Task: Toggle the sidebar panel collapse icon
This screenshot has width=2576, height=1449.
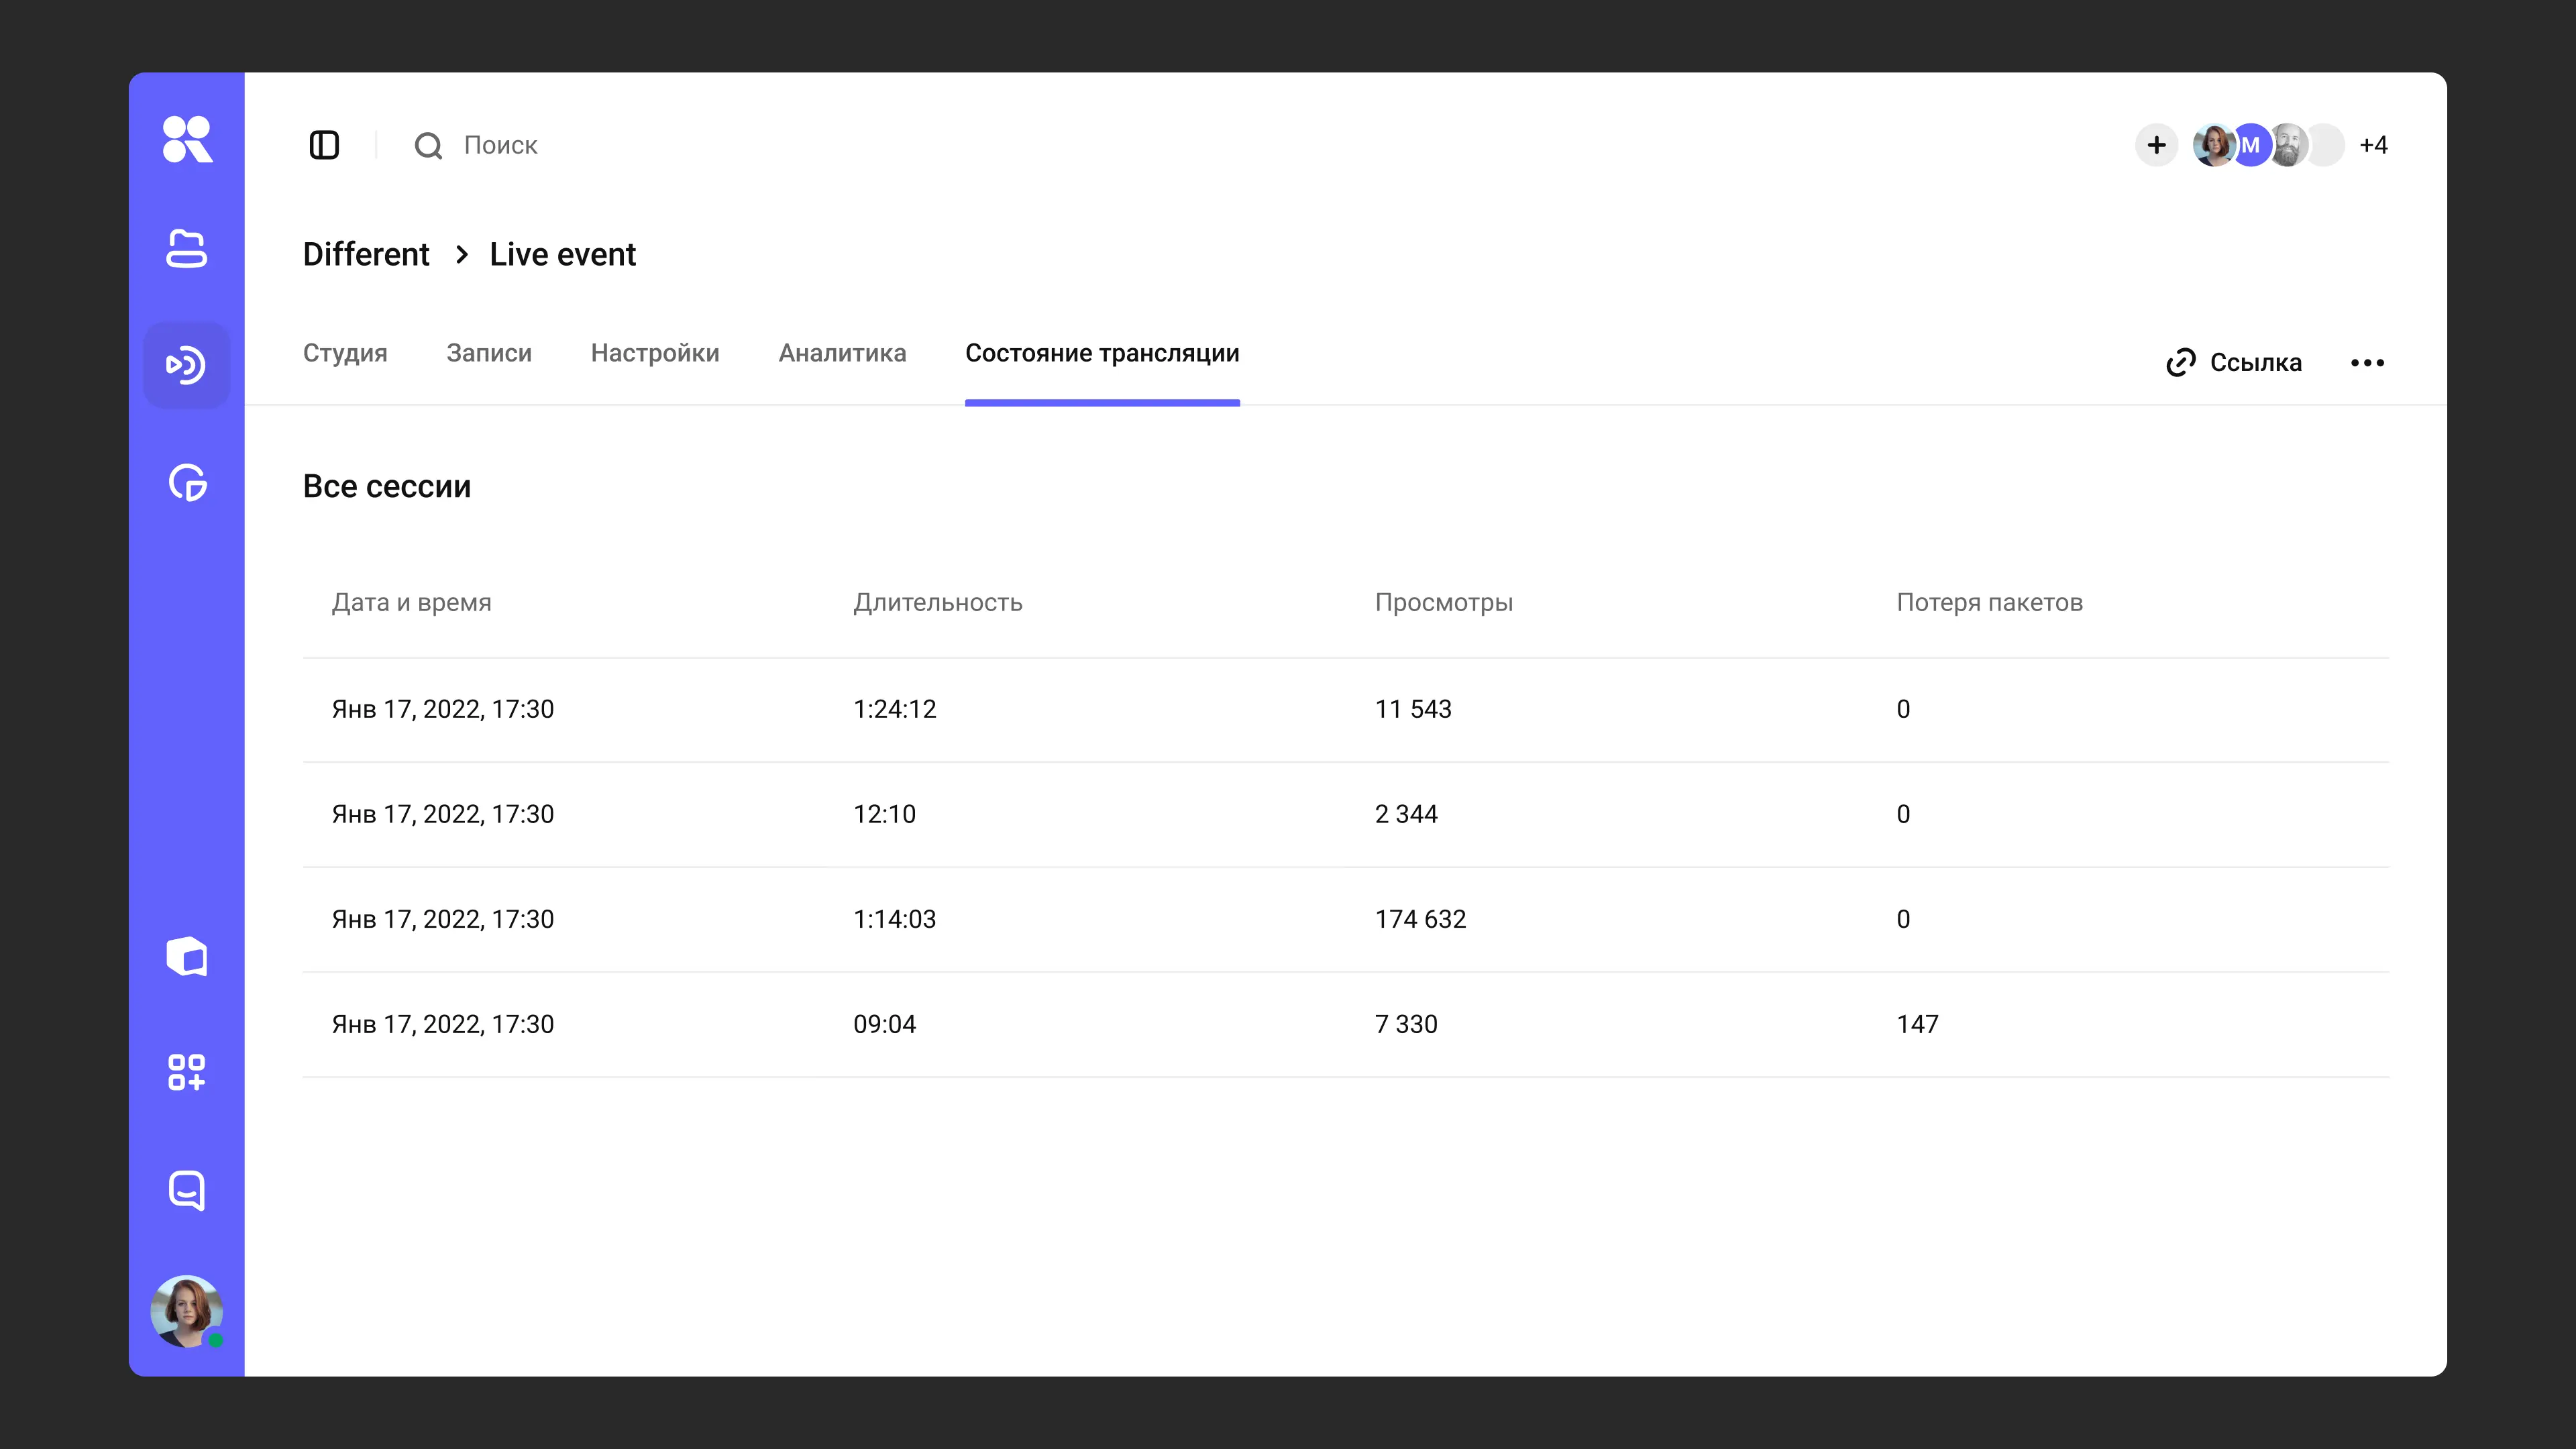Action: [x=324, y=145]
